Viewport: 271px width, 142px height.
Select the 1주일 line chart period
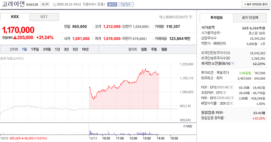(35, 49)
